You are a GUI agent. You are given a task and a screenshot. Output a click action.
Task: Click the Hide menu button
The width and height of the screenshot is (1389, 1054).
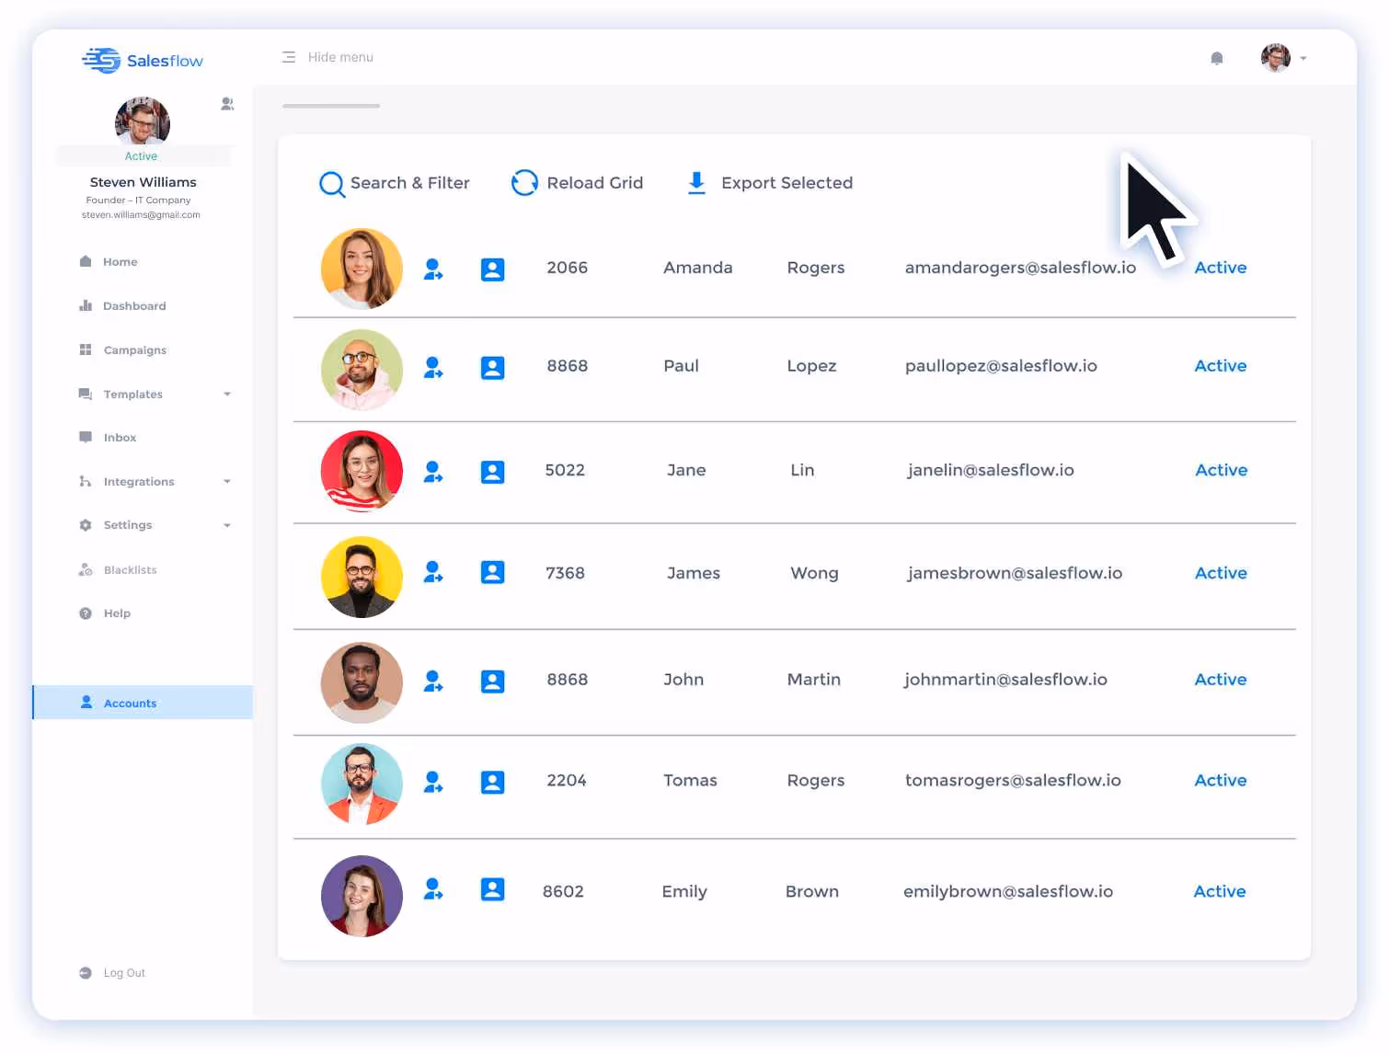(x=327, y=56)
